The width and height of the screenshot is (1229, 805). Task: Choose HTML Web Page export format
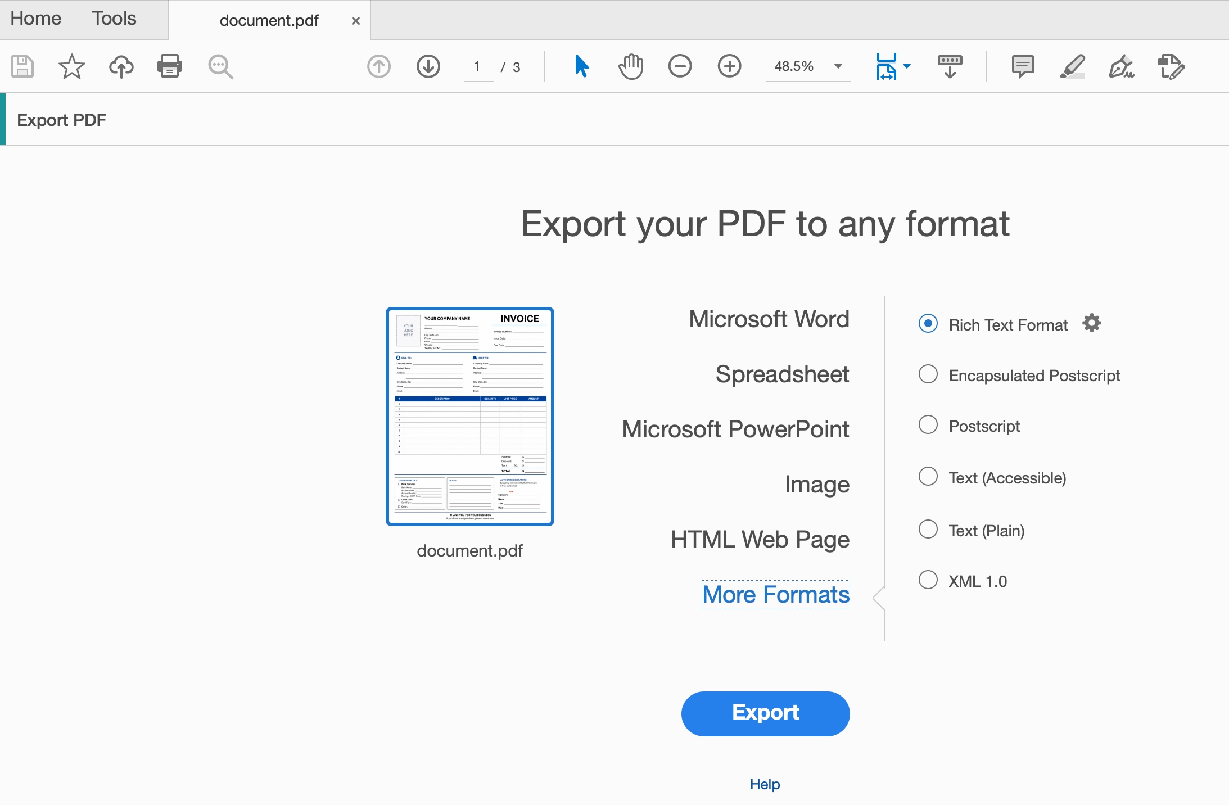click(x=760, y=540)
